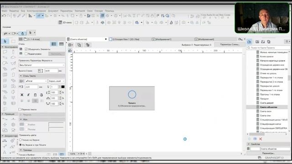The image size is (292, 164).
Task: Click the new schedule icon beside delete X
Action: pyautogui.click(x=255, y=139)
